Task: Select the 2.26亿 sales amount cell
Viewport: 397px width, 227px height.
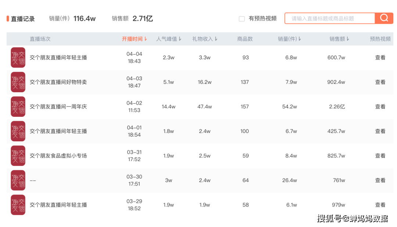Action: (x=337, y=107)
